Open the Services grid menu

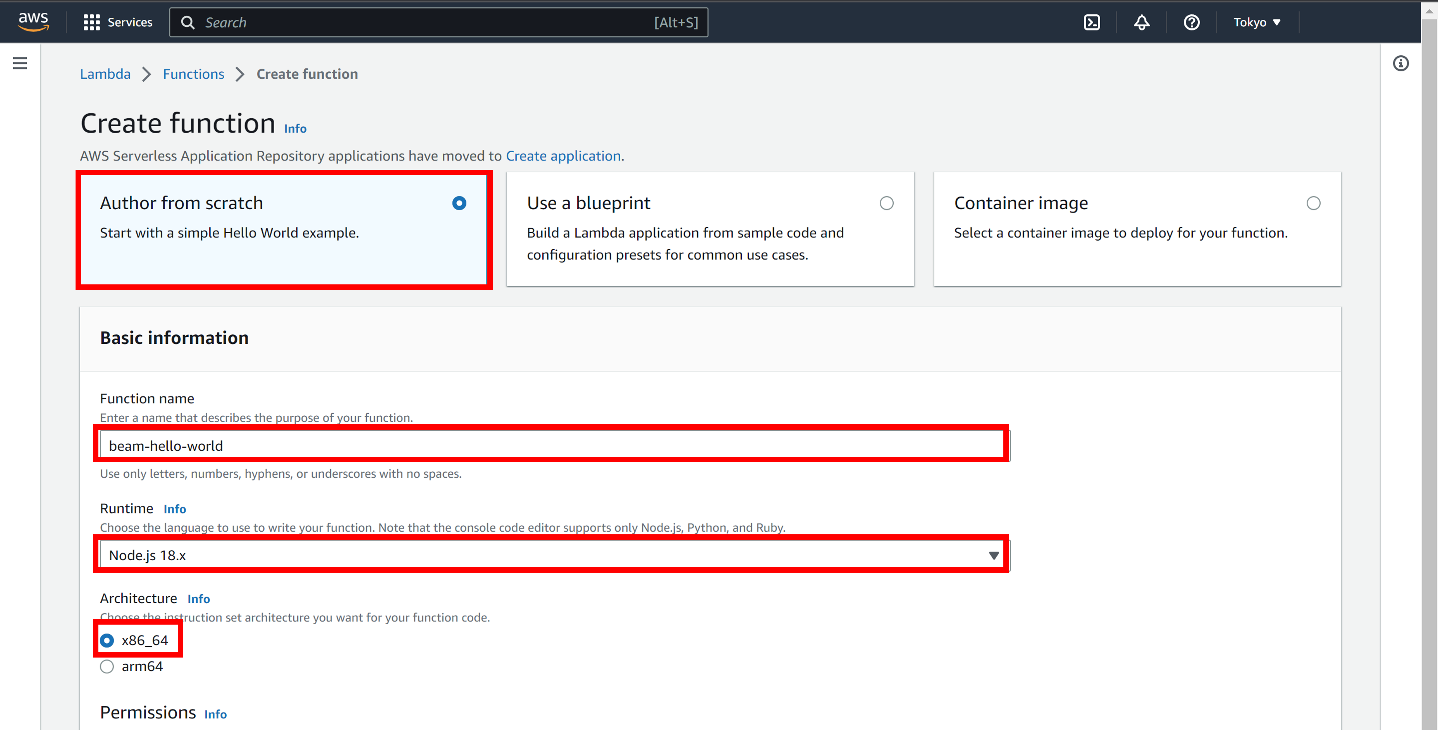pos(118,22)
